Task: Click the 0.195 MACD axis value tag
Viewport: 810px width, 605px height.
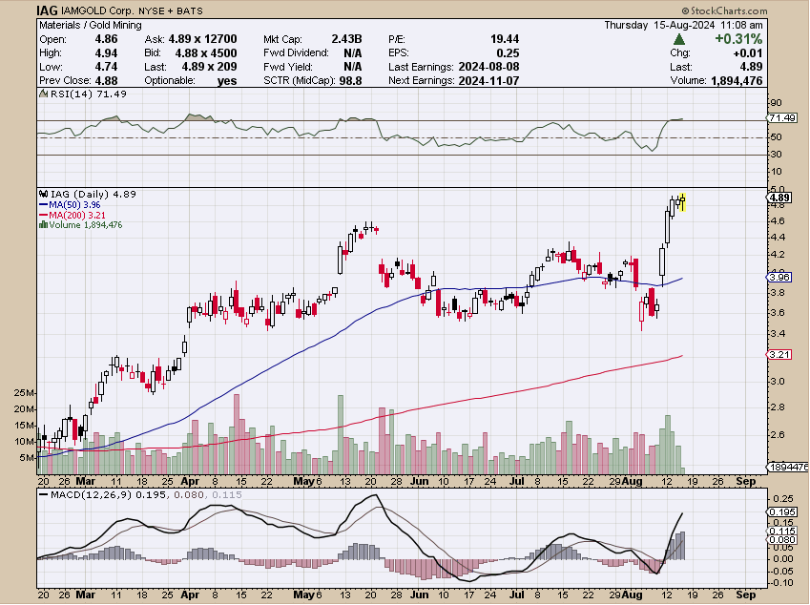Action: click(782, 511)
